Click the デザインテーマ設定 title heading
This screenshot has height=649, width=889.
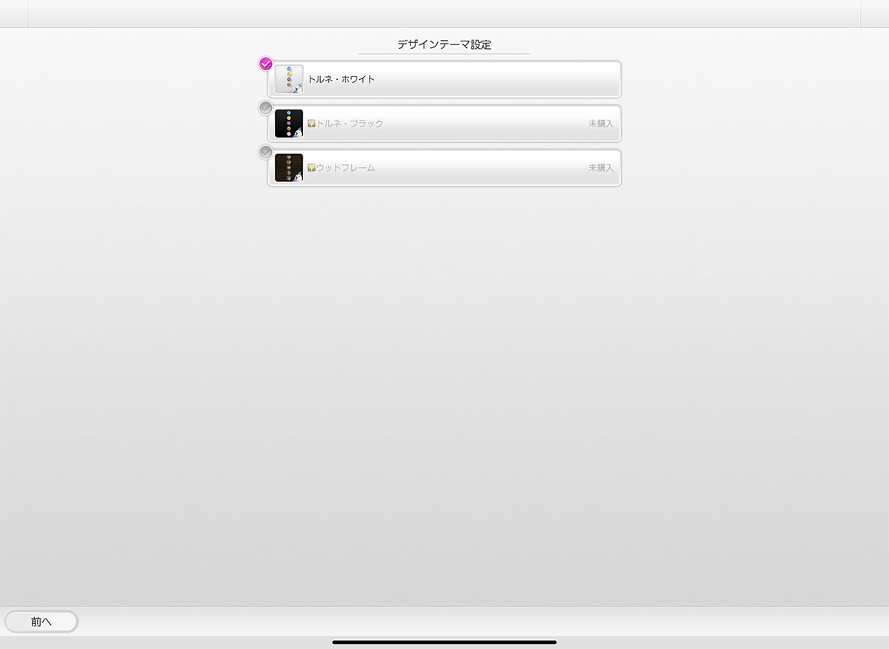pyautogui.click(x=444, y=44)
